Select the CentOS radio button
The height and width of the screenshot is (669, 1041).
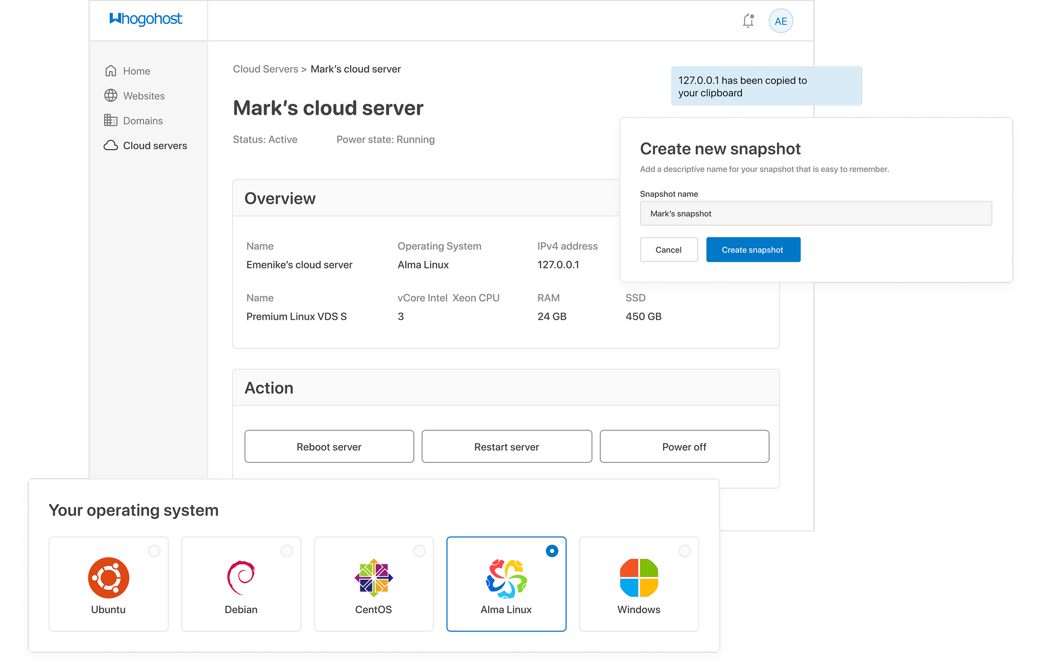tap(419, 551)
